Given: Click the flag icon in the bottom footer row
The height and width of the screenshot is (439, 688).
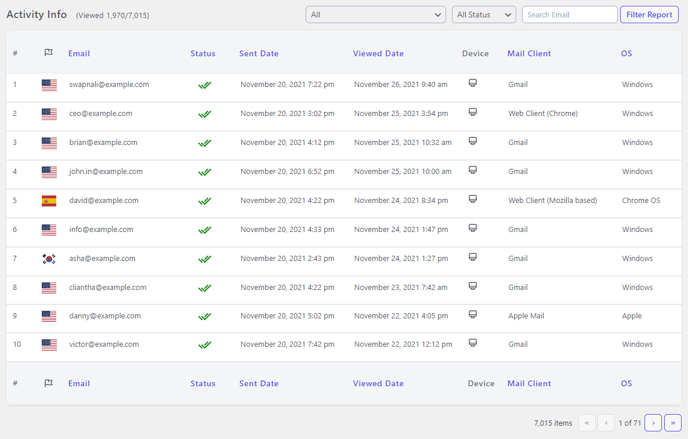Looking at the screenshot, I should [49, 383].
